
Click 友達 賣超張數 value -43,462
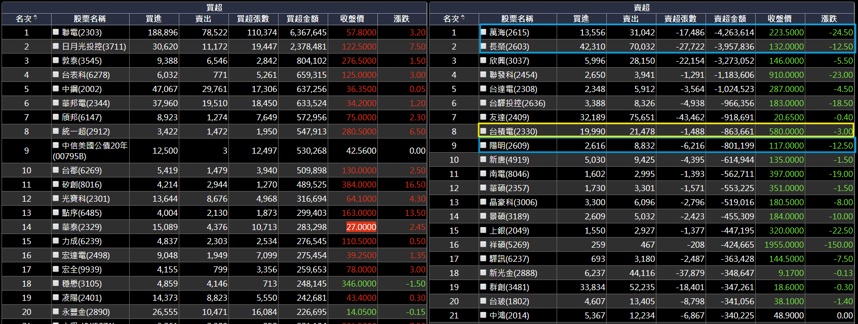(x=690, y=117)
